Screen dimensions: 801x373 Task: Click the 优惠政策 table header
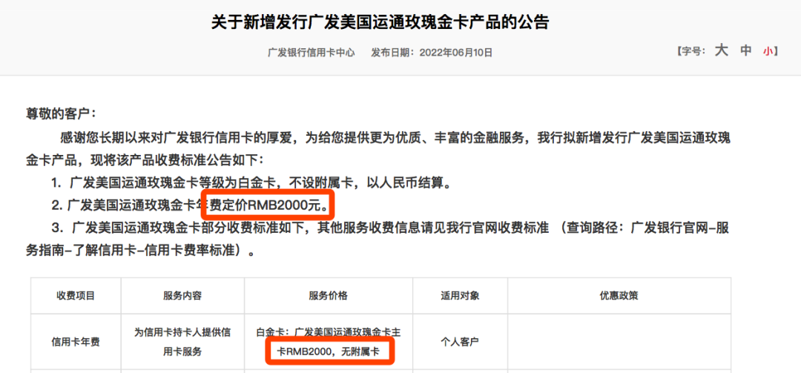(619, 296)
